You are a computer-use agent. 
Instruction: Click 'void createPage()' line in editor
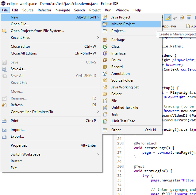click(154, 148)
